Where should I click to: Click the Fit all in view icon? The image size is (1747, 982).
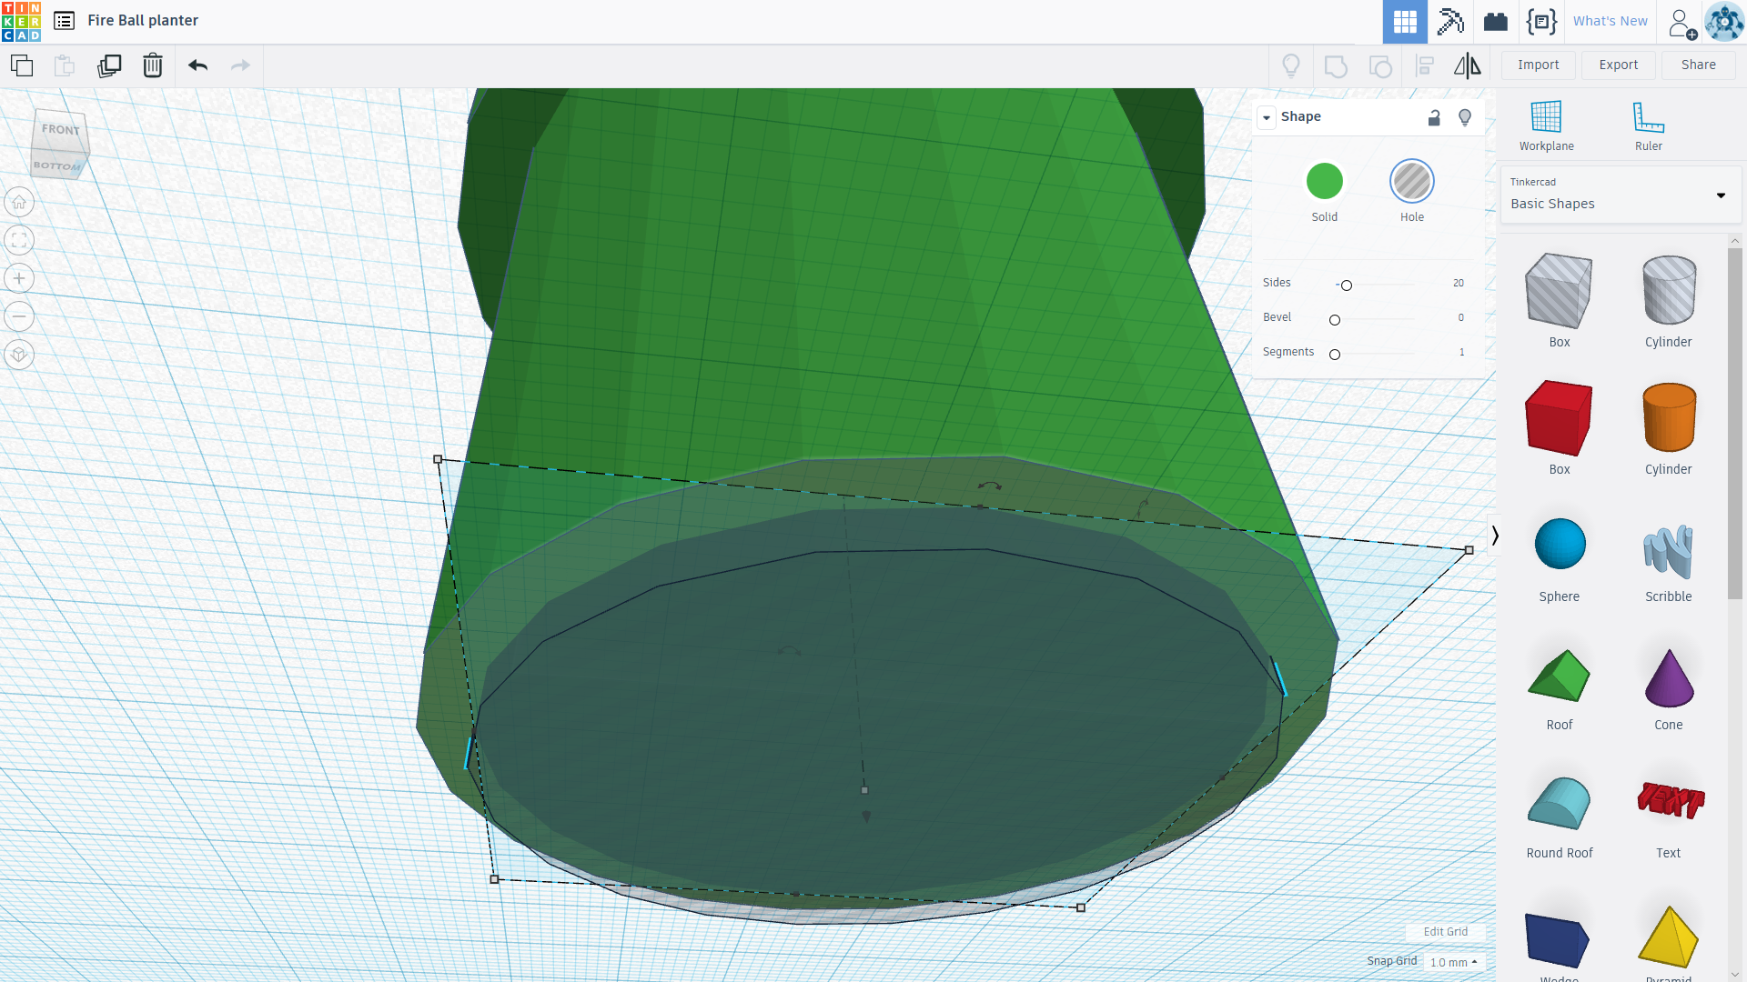[x=19, y=240]
